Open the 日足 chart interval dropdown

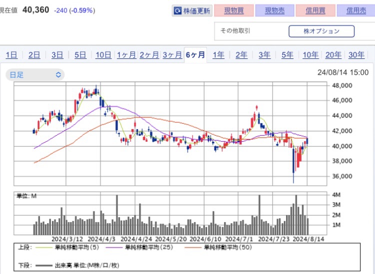[x=35, y=75]
